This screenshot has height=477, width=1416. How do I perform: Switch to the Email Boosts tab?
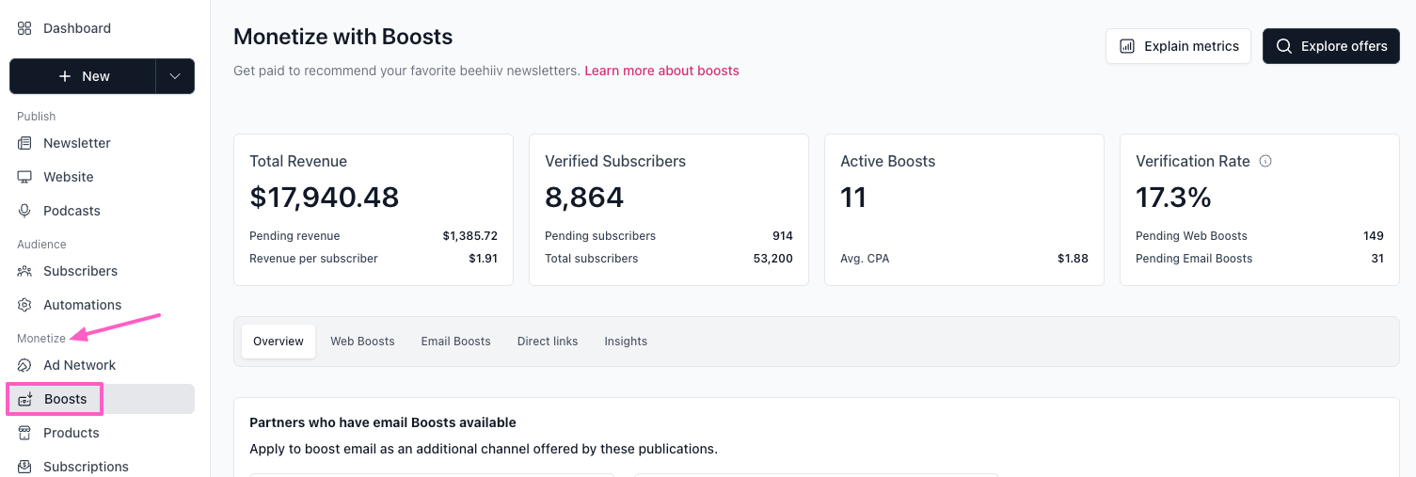pos(455,342)
